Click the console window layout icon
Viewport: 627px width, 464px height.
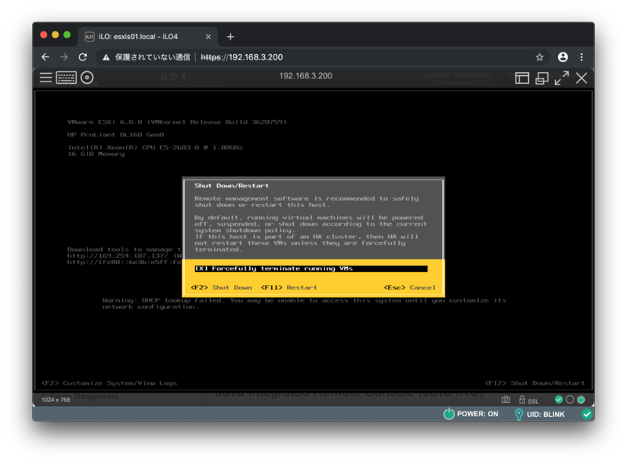point(522,78)
